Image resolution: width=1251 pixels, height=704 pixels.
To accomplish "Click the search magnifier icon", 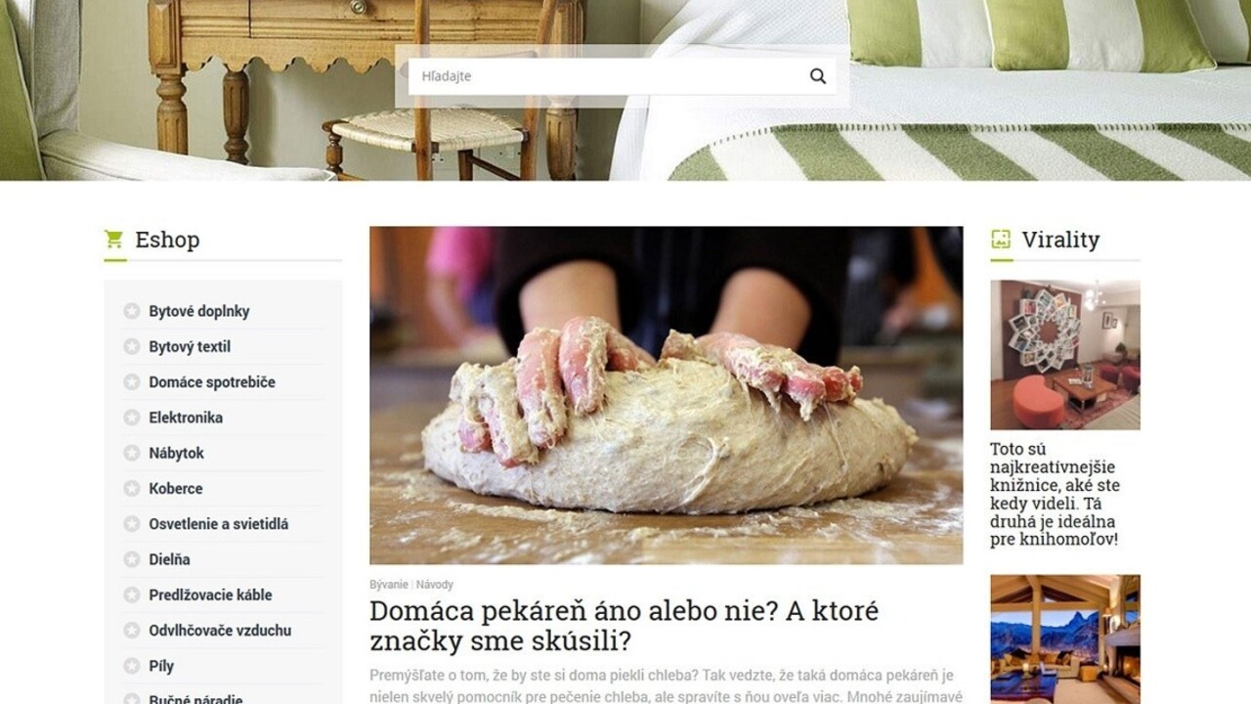I will click(818, 76).
